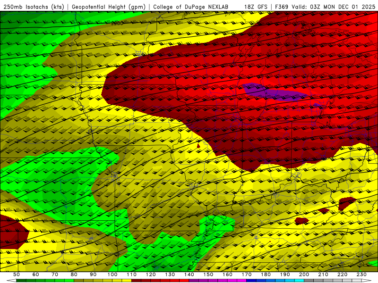Click the legend value 200
Image resolution: width=378 pixels, height=283 pixels.
304,275
